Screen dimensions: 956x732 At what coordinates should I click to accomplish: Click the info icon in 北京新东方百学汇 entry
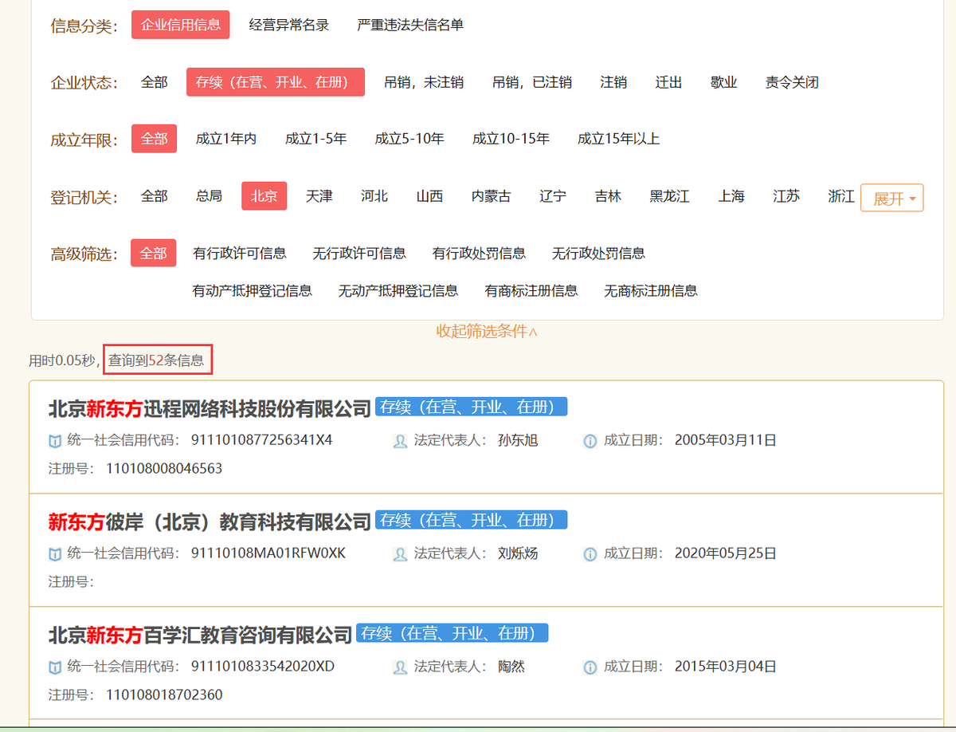589,667
